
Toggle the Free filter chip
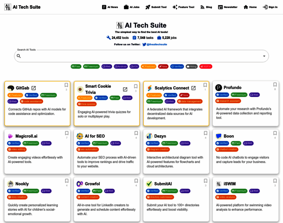tap(76, 67)
